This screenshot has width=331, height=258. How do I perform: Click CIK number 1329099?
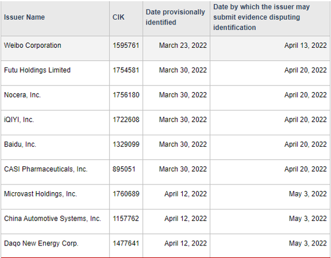[x=126, y=144]
